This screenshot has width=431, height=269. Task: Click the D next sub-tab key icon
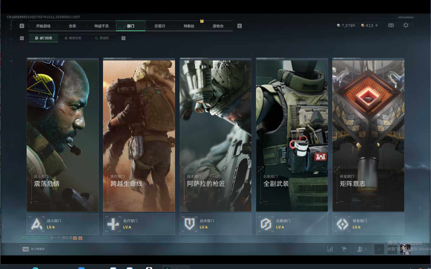(x=123, y=38)
